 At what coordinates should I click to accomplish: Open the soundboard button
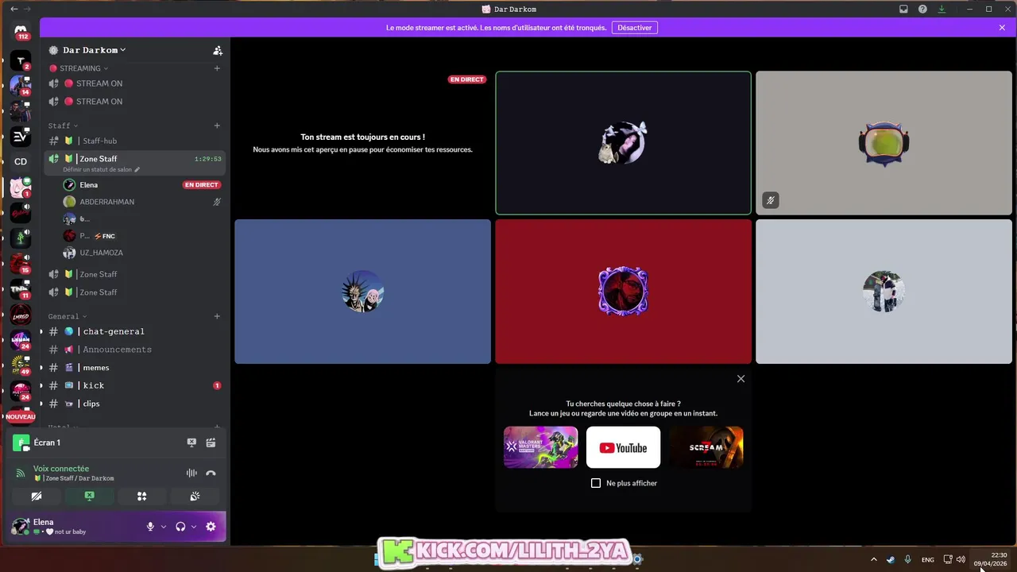pyautogui.click(x=195, y=496)
